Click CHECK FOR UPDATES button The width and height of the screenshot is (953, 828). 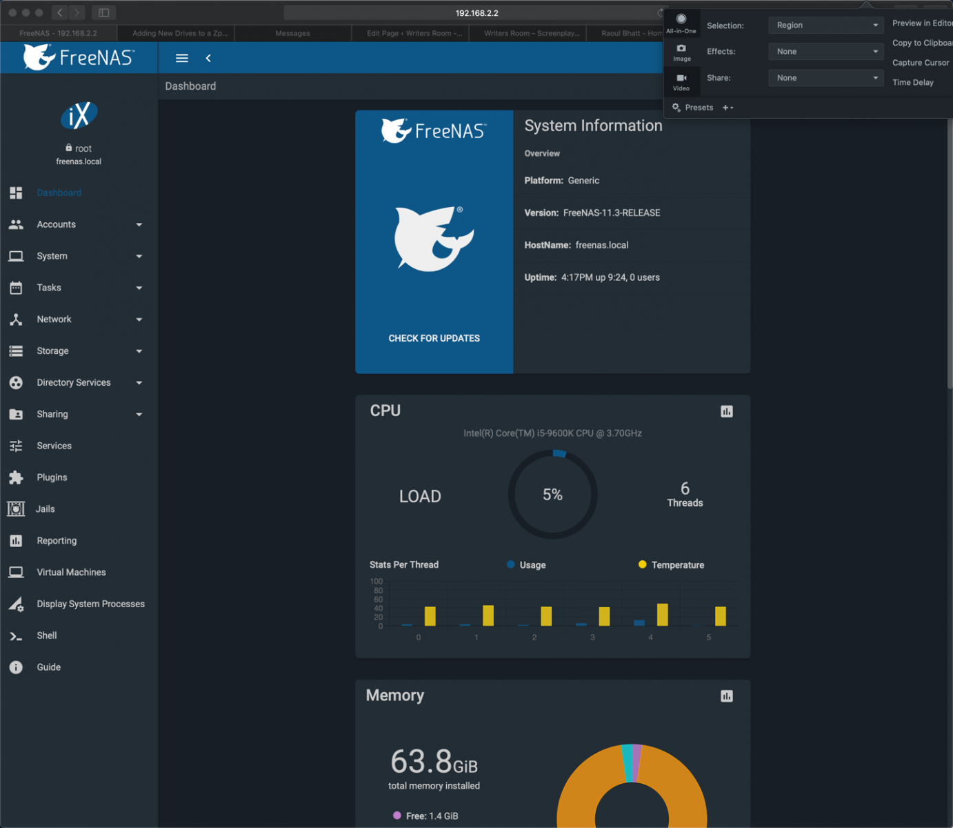434,338
